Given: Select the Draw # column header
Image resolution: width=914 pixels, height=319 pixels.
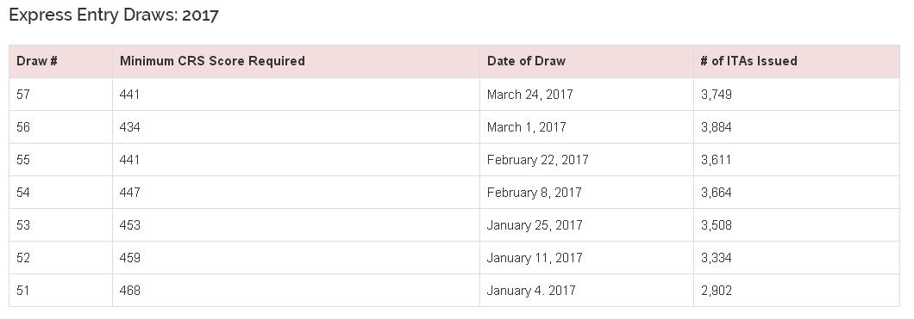Looking at the screenshot, I should tap(60, 61).
